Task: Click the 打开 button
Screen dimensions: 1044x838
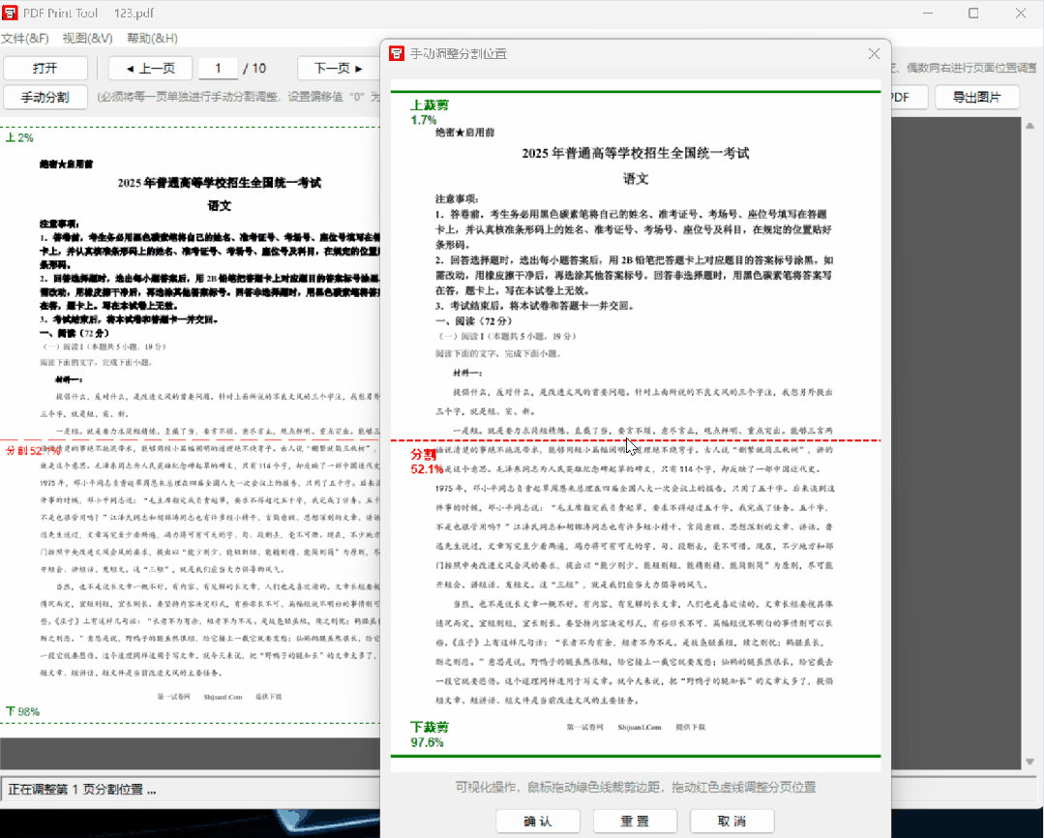Action: 45,68
